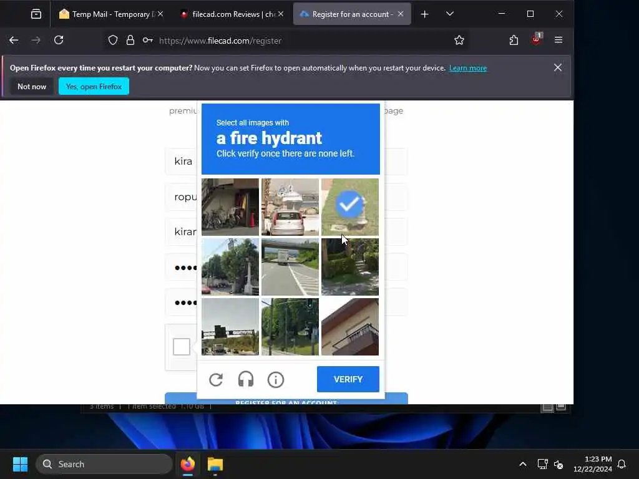Show hidden system tray icons
The height and width of the screenshot is (479, 639).
pyautogui.click(x=523, y=464)
